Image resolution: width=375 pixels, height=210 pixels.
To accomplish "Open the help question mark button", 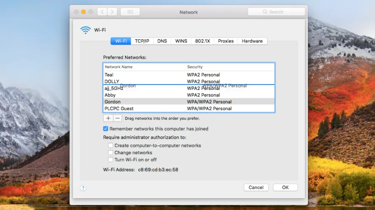I will tap(83, 188).
